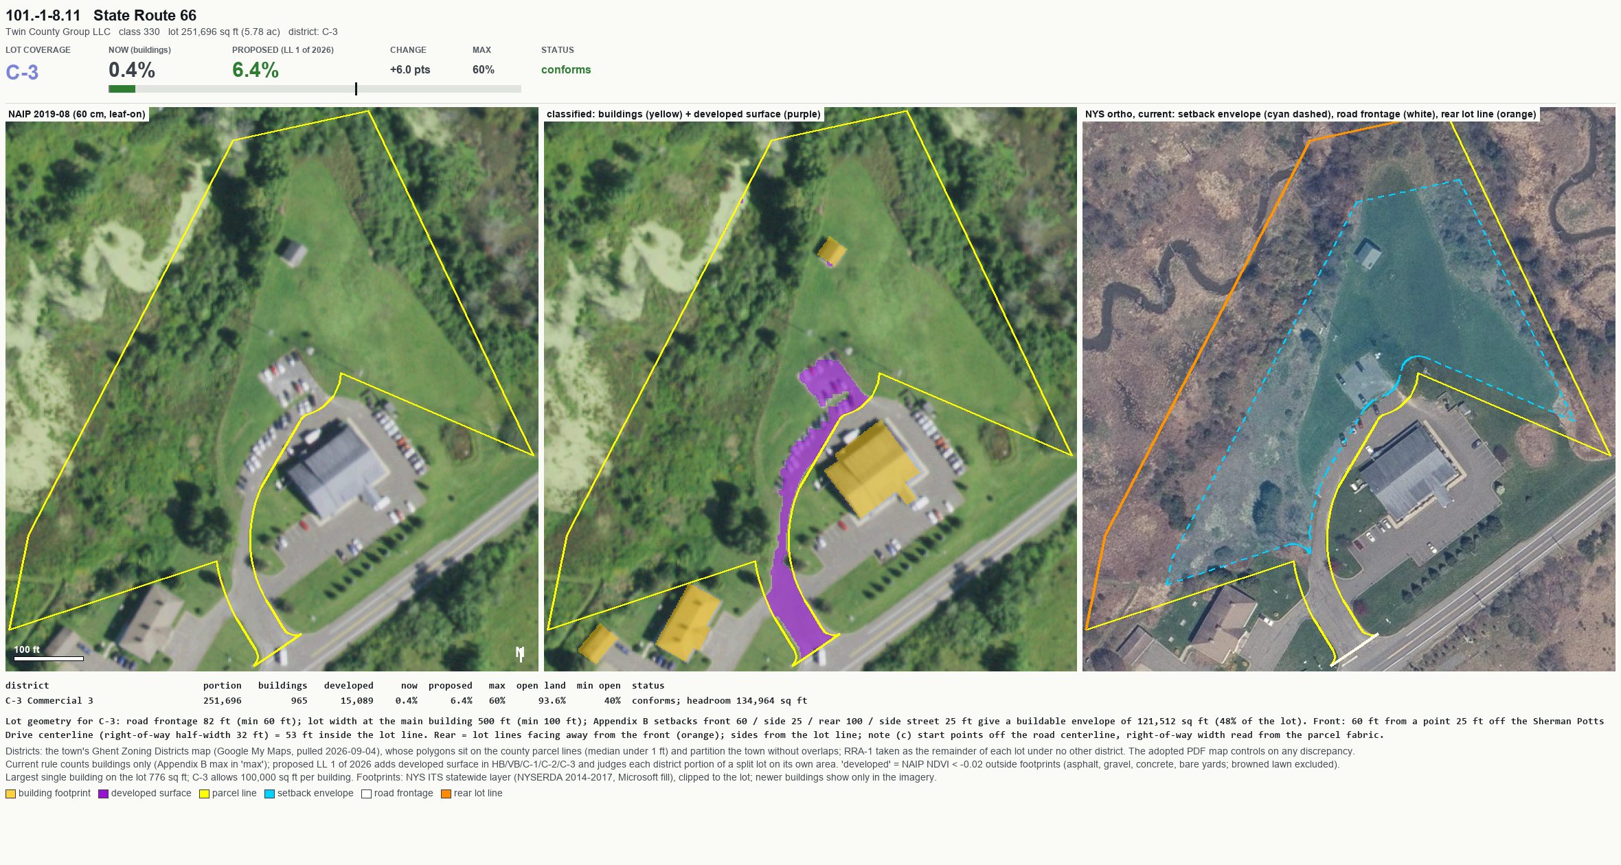Click the orange rear lot line legend swatch

[446, 794]
